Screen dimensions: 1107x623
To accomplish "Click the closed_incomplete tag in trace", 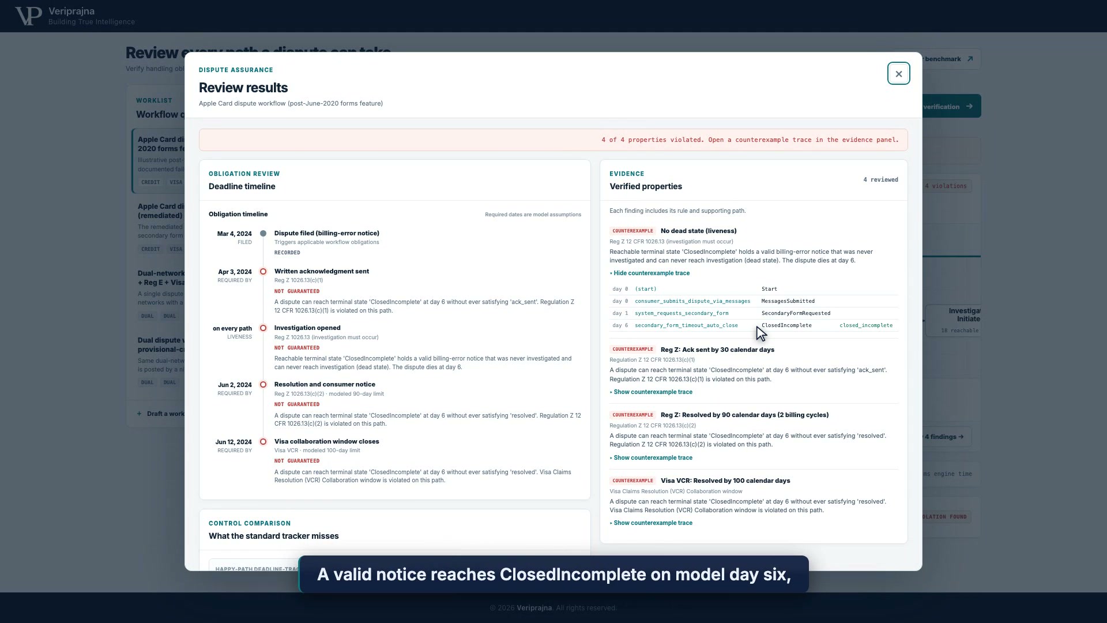I will point(866,325).
